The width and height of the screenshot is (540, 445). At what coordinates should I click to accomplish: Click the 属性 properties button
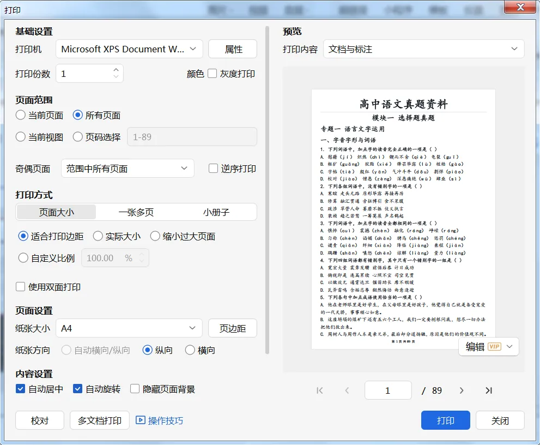pos(233,49)
